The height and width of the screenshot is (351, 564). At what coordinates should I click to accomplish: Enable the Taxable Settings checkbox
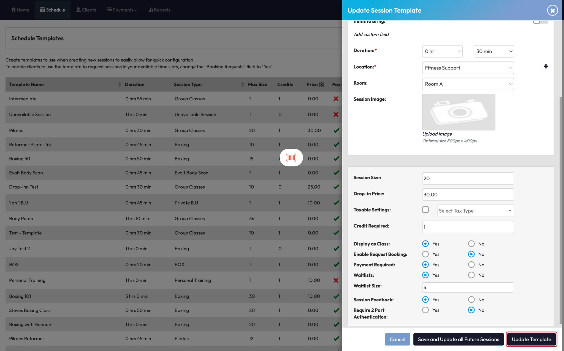(425, 210)
